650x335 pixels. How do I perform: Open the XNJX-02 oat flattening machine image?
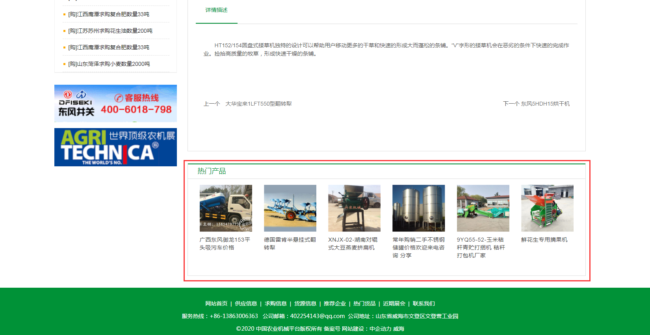[354, 208]
